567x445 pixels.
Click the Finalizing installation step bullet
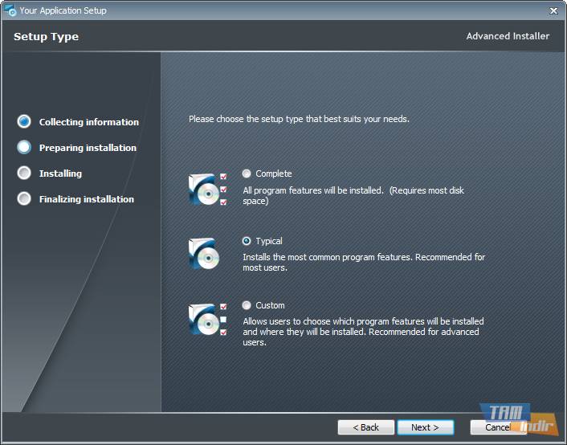tap(24, 199)
